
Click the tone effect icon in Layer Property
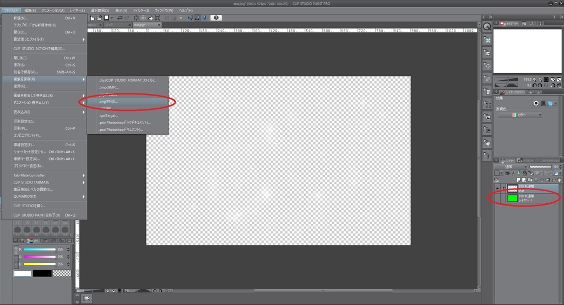(x=543, y=103)
